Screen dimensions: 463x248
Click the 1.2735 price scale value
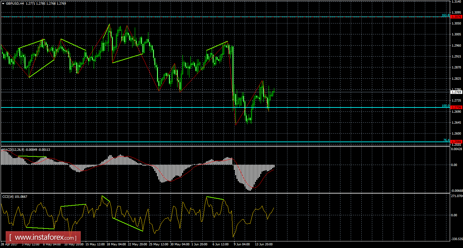(x=457, y=101)
